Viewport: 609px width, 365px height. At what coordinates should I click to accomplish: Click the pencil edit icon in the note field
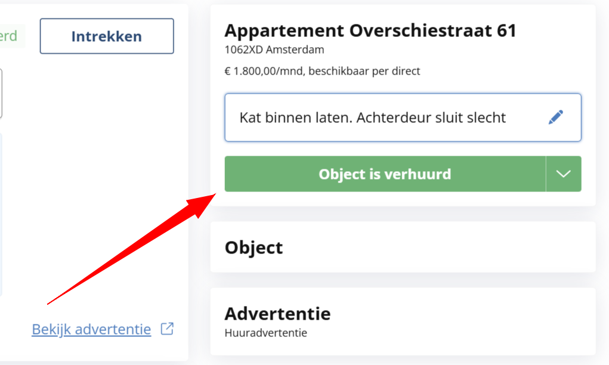click(555, 117)
